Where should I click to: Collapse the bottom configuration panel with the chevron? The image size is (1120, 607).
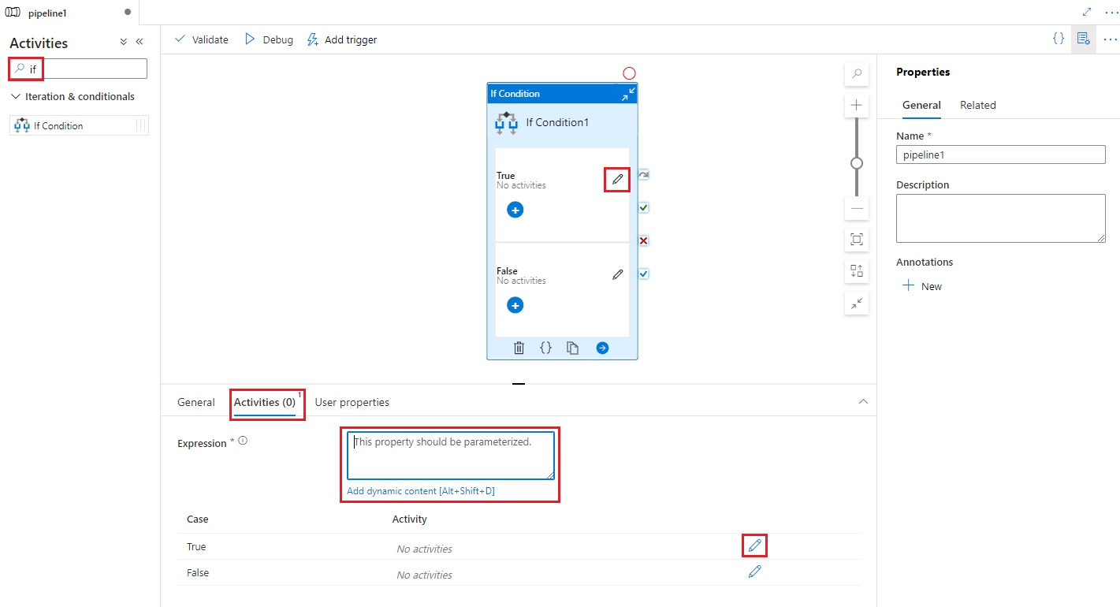pos(863,400)
